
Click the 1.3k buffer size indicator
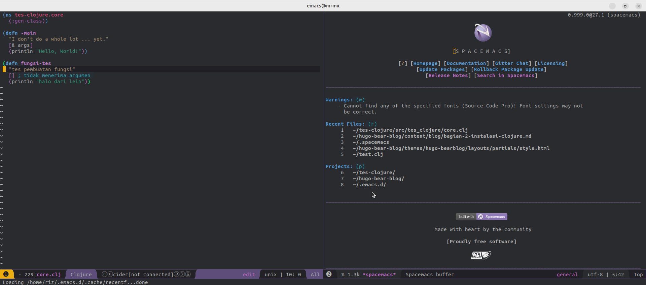tap(354, 275)
